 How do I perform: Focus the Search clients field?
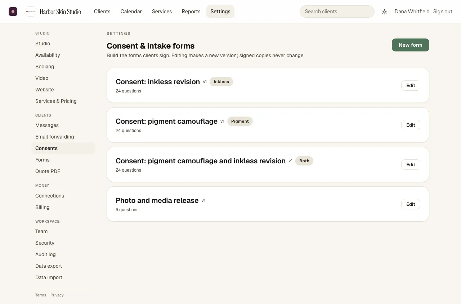337,12
